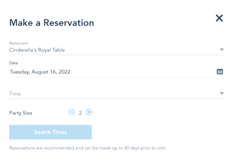Screen dimensions: 234x165
Task: Click the reservations 60 days notice text
Action: coord(88,148)
